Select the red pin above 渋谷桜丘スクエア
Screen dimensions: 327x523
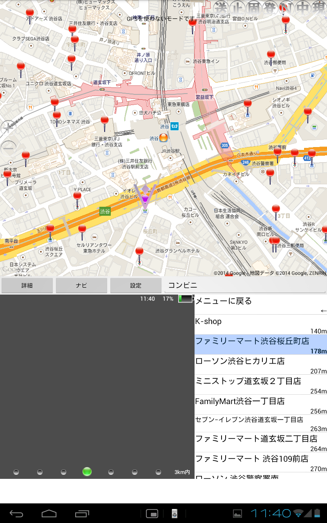click(50, 232)
